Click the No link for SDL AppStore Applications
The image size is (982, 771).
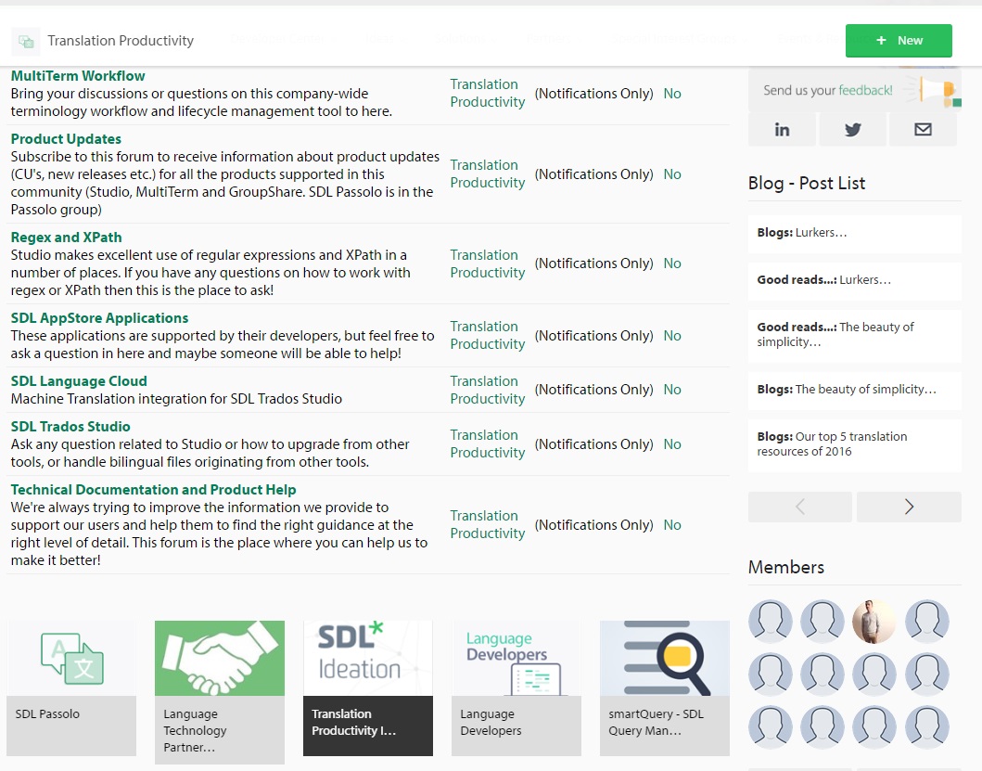click(x=672, y=336)
